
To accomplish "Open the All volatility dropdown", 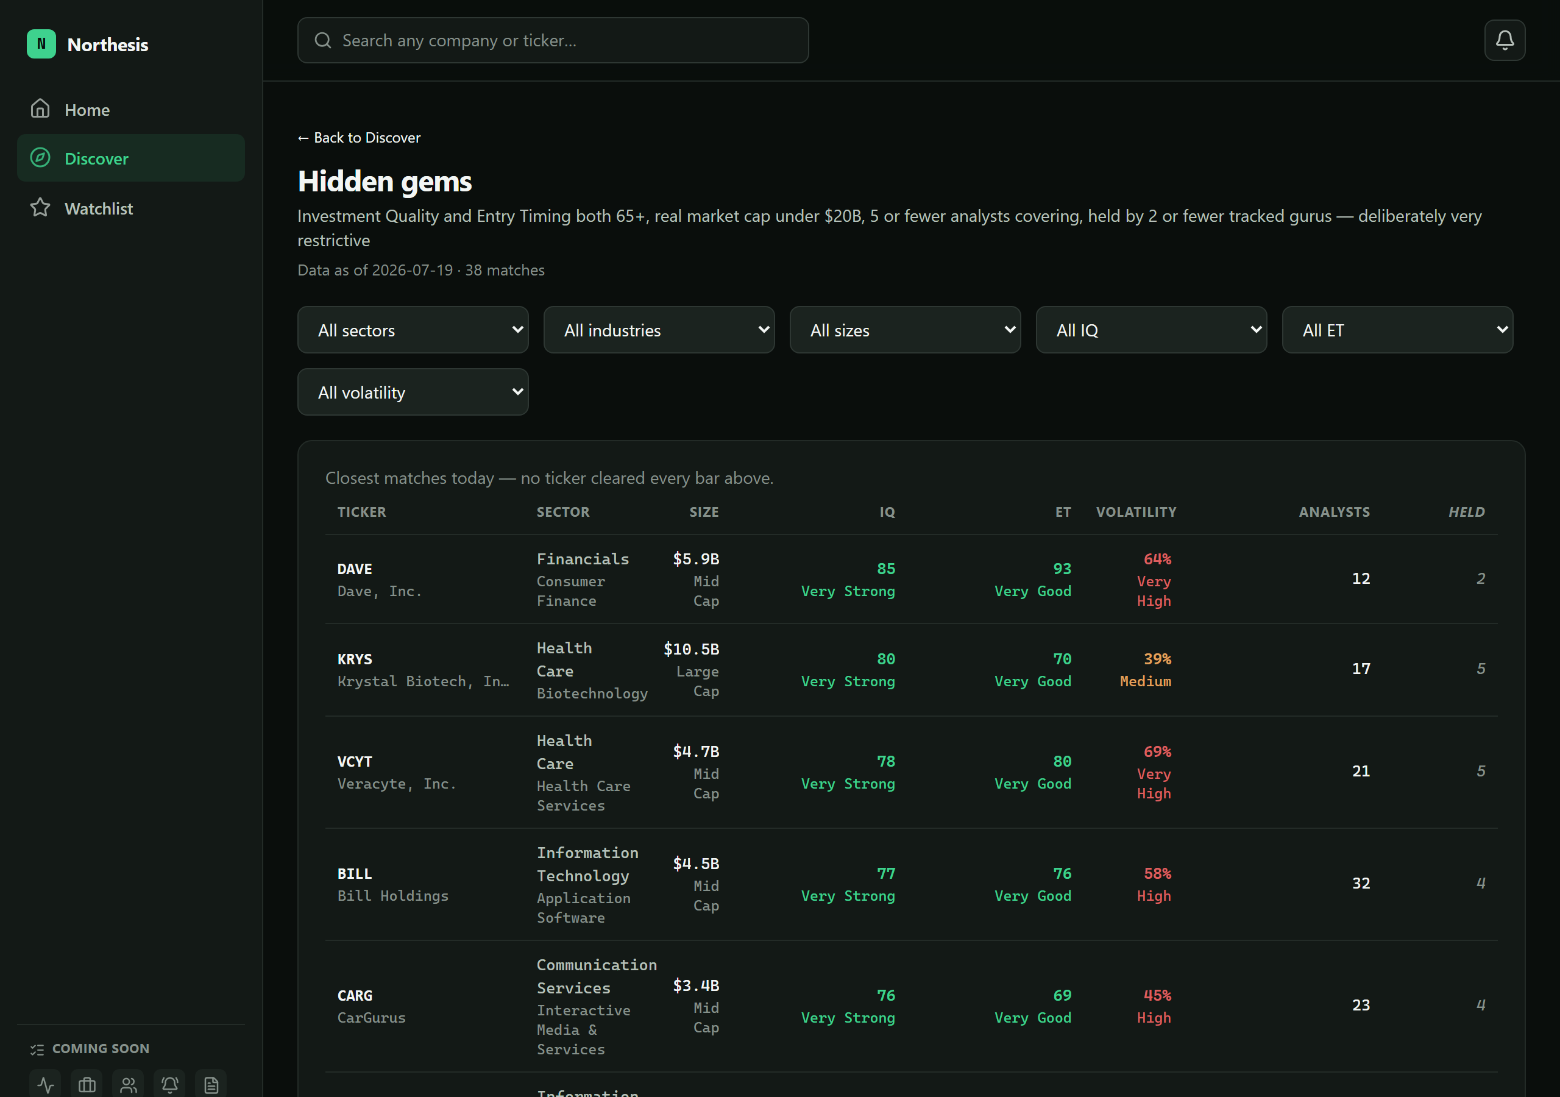I will tap(413, 392).
